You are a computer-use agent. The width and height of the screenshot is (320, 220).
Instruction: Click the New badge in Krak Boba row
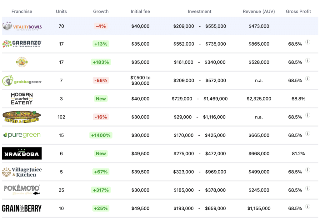101,153
